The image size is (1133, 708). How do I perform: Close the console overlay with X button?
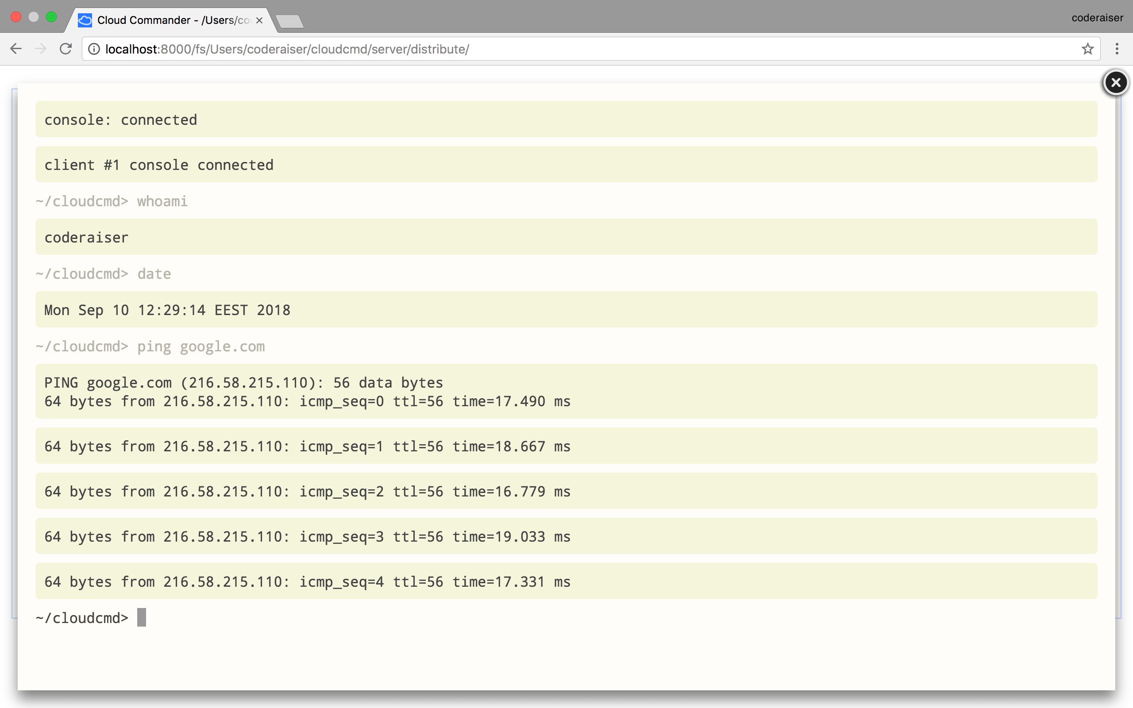coord(1116,83)
